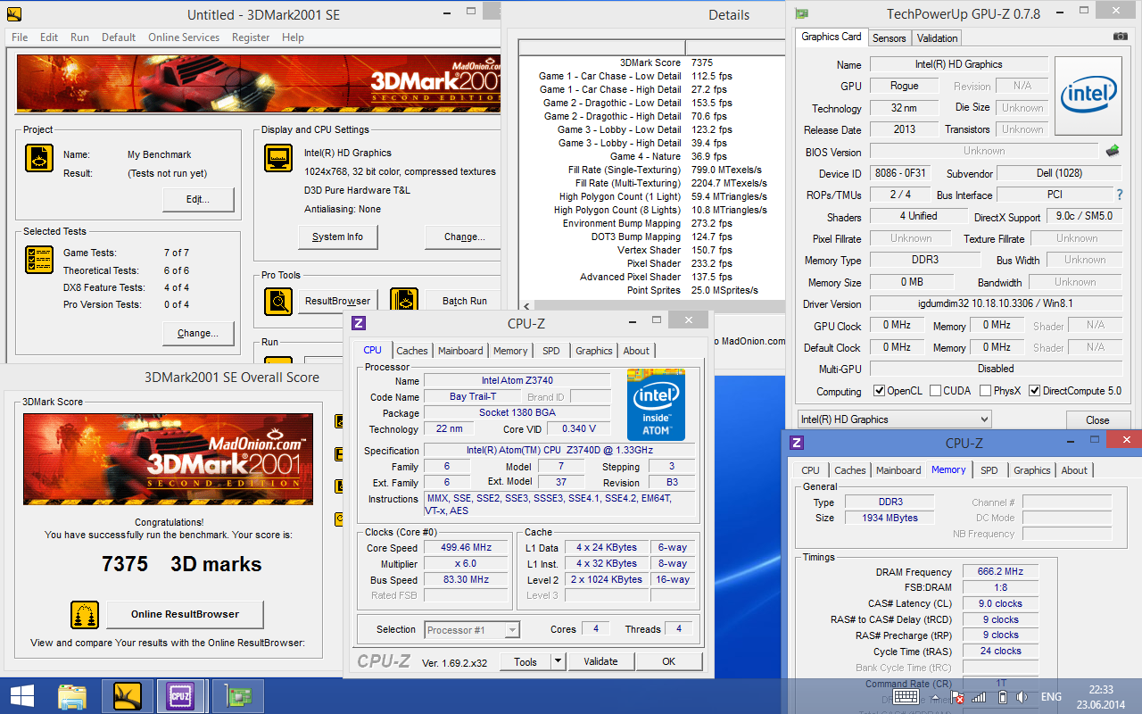
Task: Open the Intel(R) HD Graphics GPU dropdown
Action: click(894, 419)
